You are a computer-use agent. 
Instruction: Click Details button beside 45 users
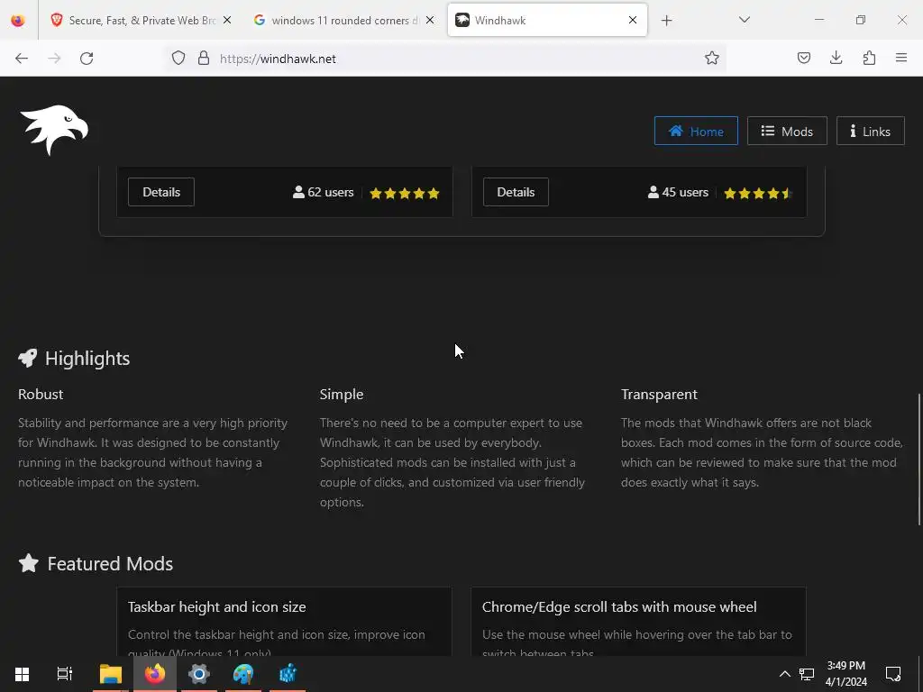click(516, 192)
